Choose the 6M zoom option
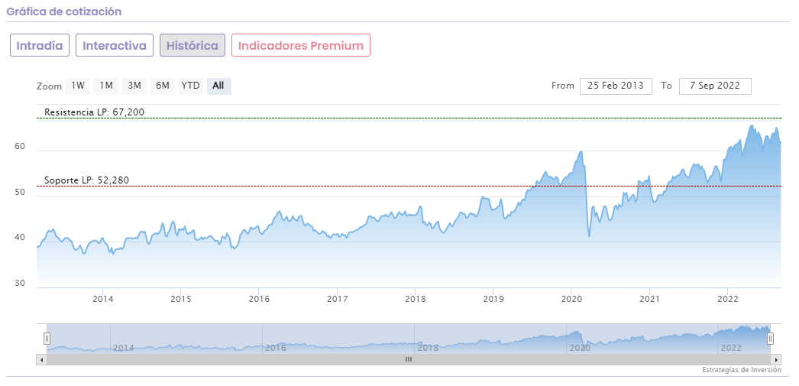Viewport: 799px width, 386px height. pos(163,86)
